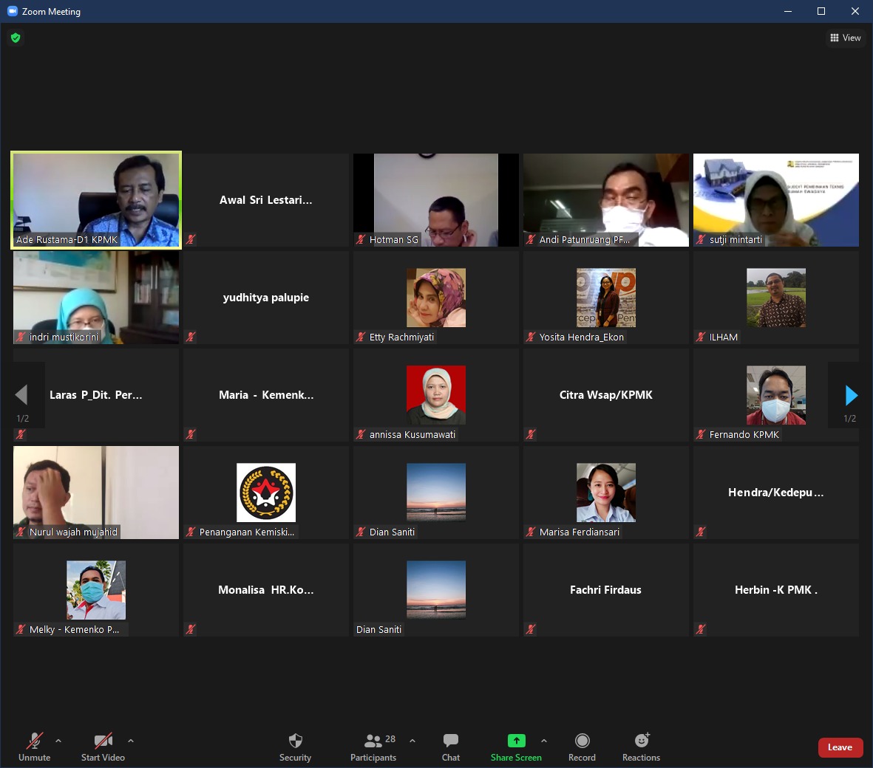Go to next page of participants
873x768 pixels.
[x=850, y=396]
